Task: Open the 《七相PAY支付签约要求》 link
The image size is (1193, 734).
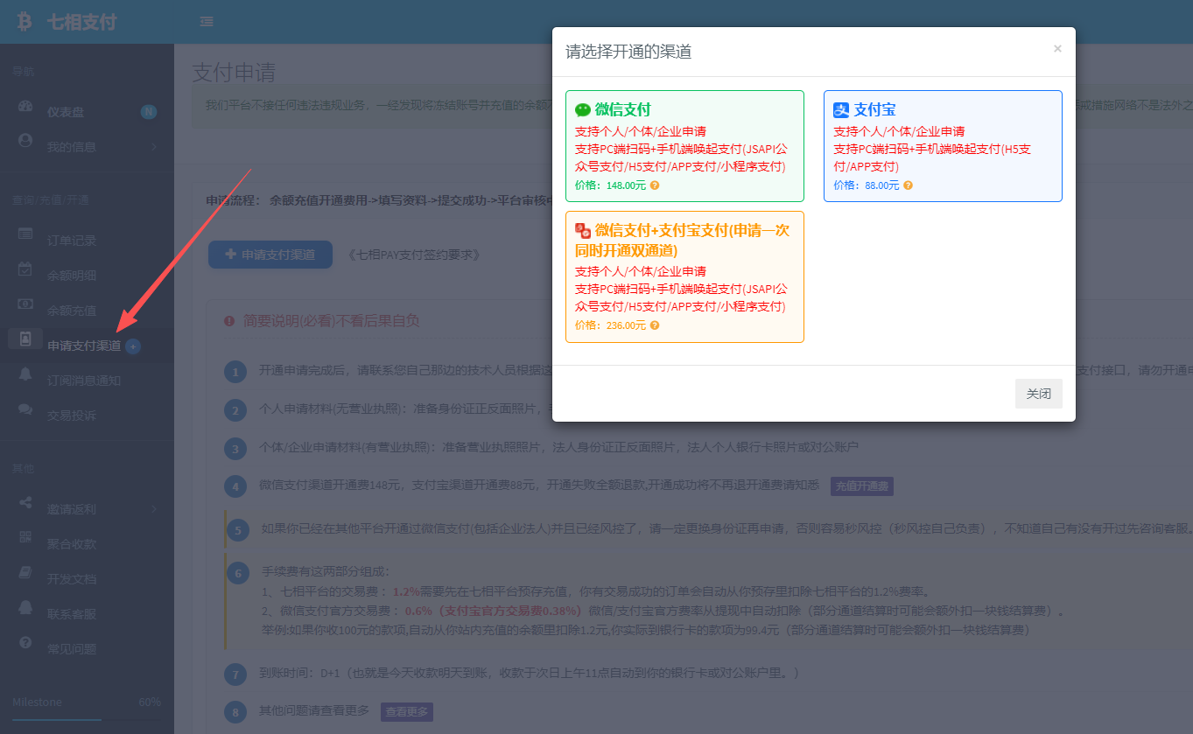Action: [x=414, y=255]
